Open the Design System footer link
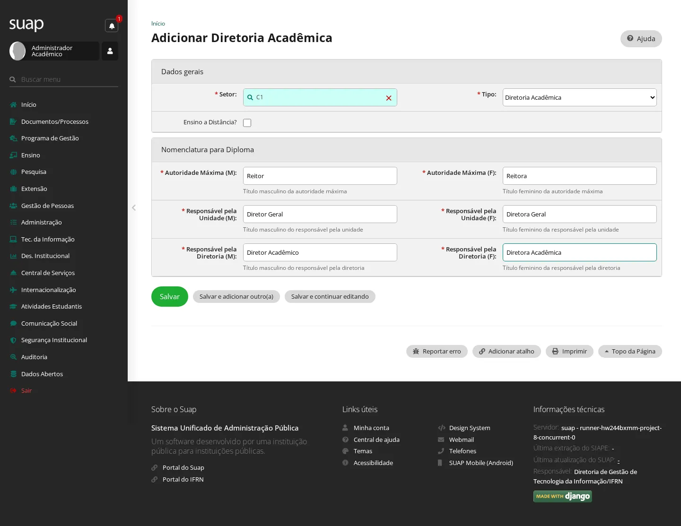 point(470,428)
